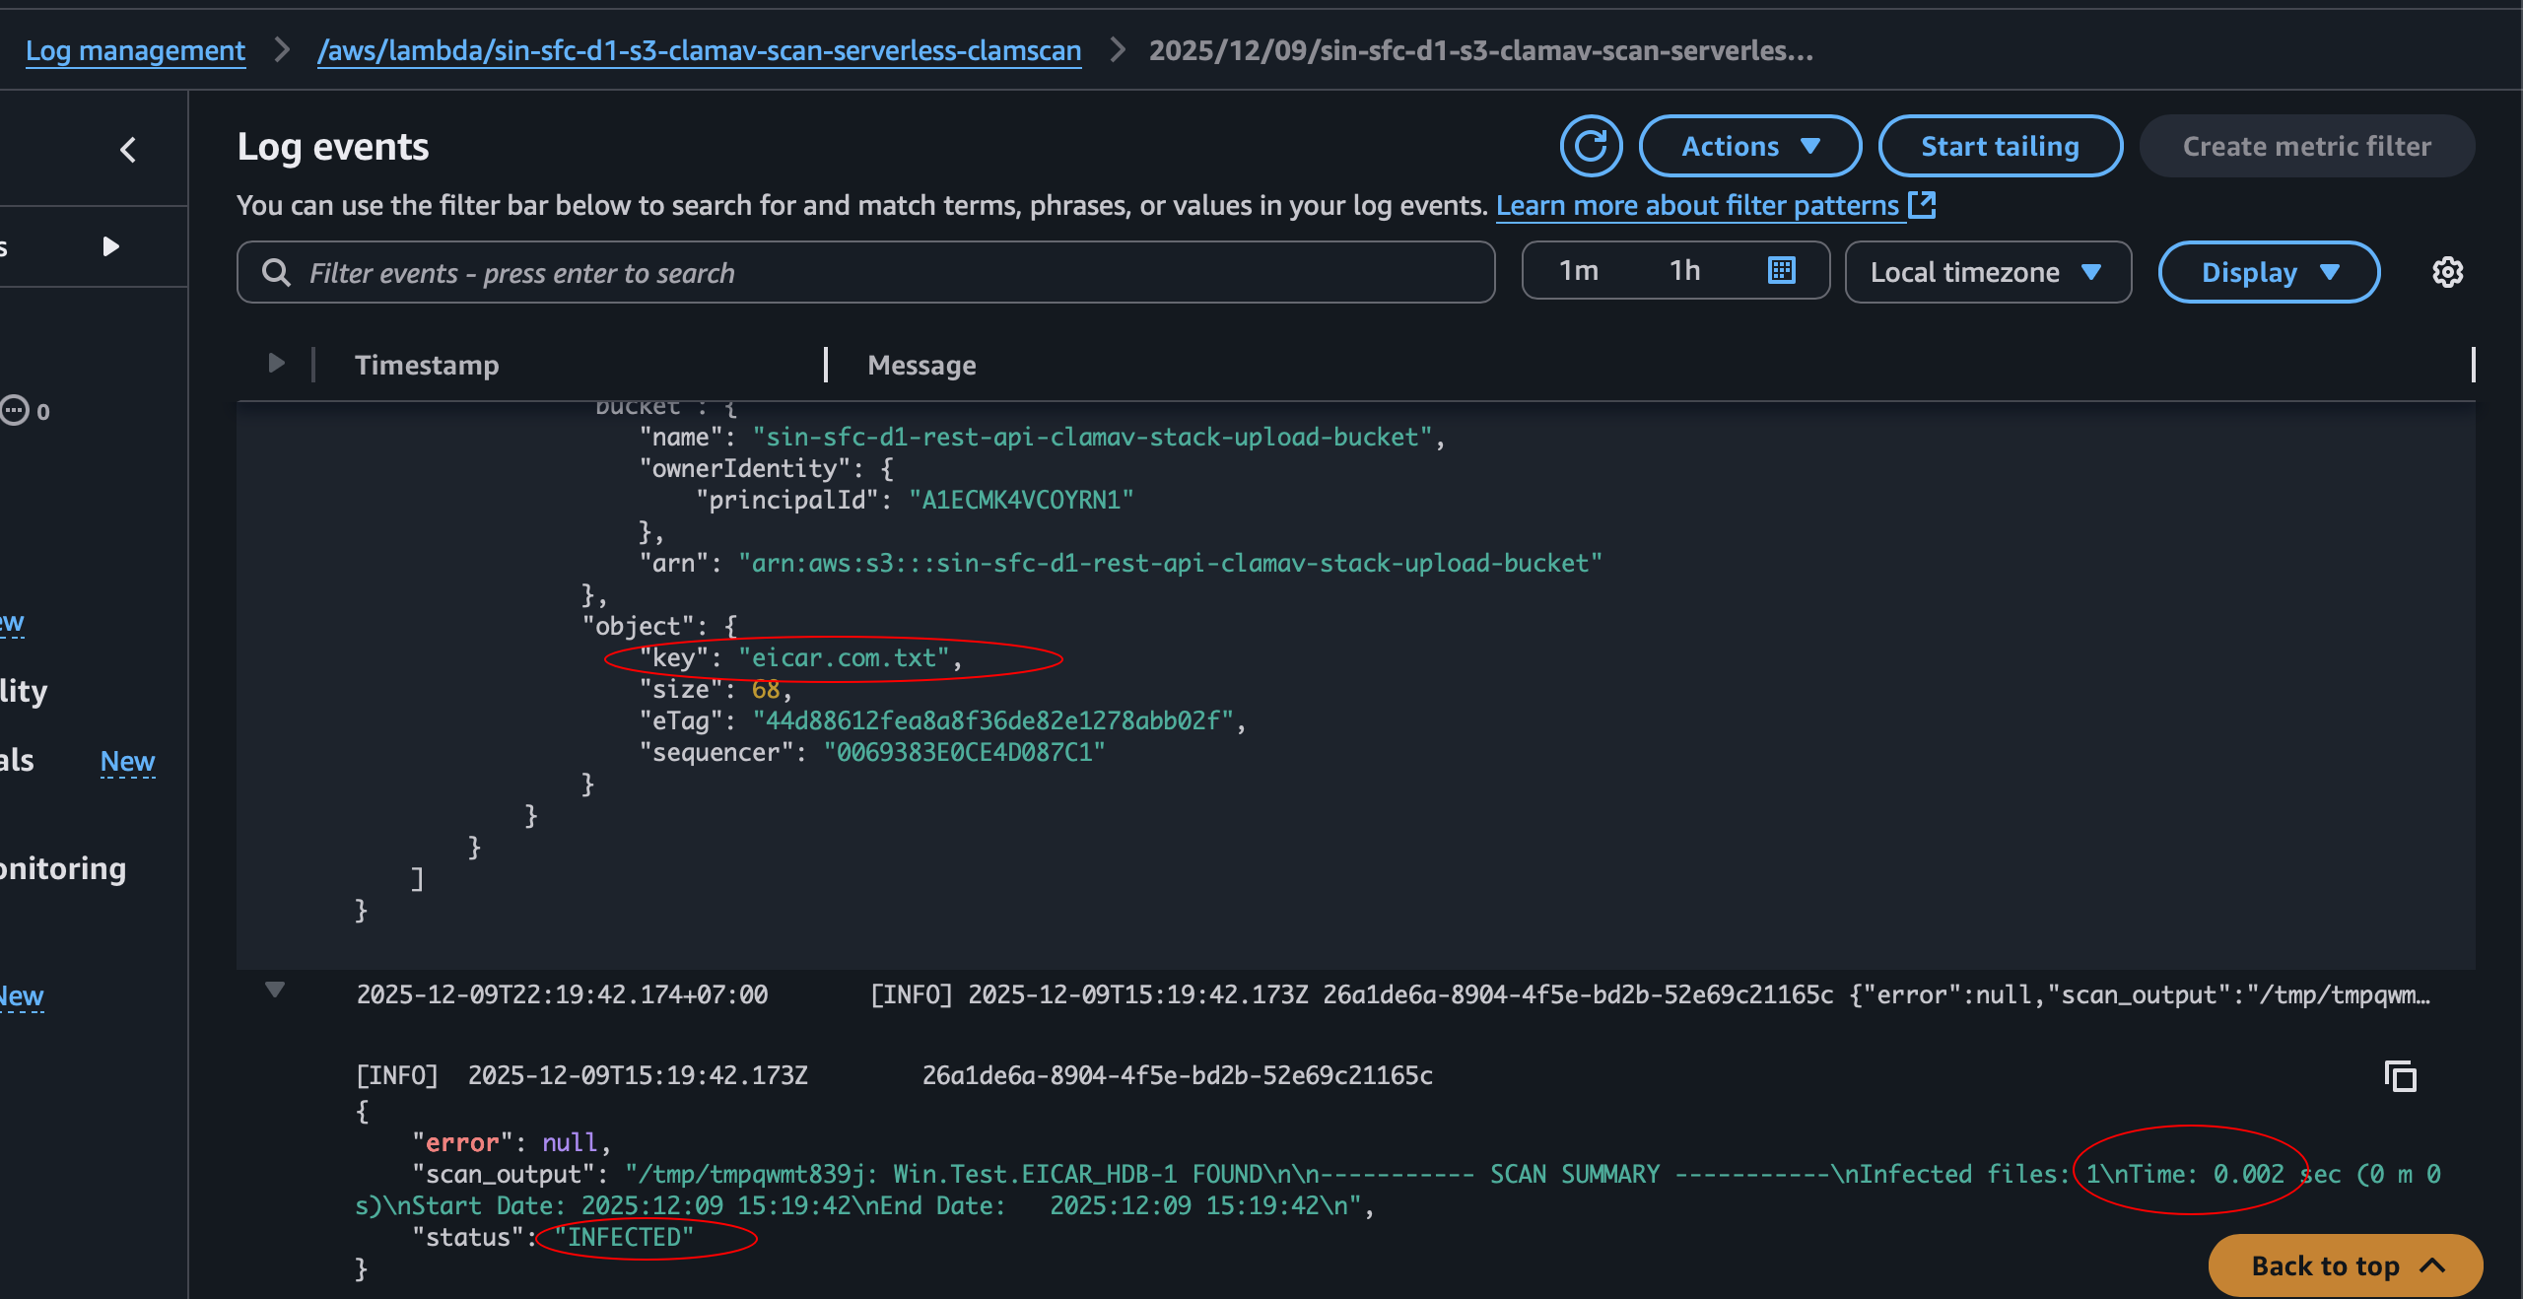This screenshot has height=1299, width=2523.
Task: Select the 1h time range
Action: [1685, 270]
